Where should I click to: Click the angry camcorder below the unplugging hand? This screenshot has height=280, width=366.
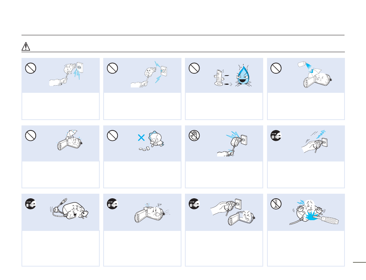tap(242, 218)
